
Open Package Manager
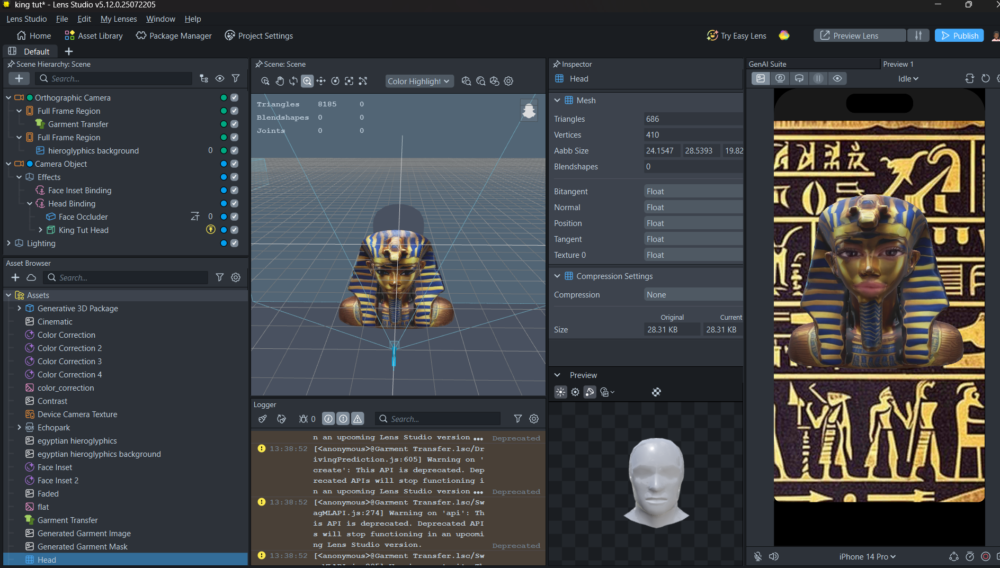click(x=174, y=35)
